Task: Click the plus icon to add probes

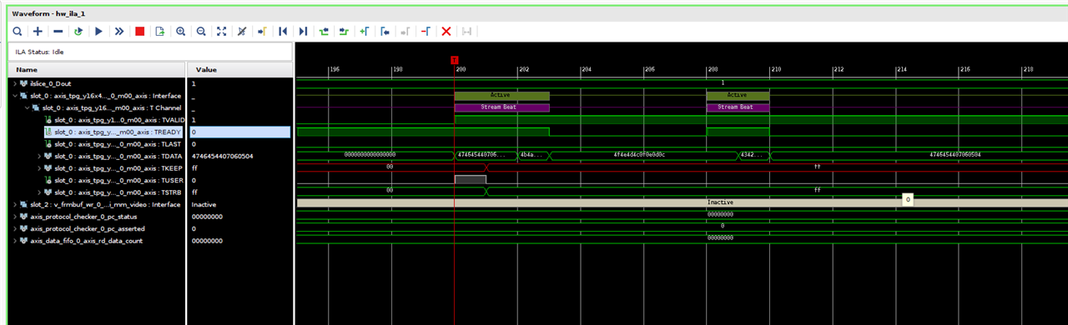Action: pos(38,31)
